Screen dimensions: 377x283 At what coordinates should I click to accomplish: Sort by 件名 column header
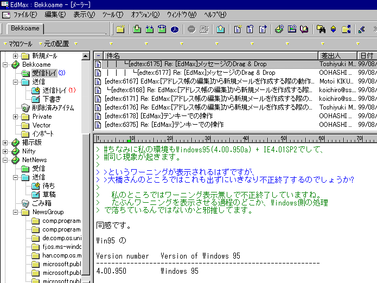click(x=210, y=56)
